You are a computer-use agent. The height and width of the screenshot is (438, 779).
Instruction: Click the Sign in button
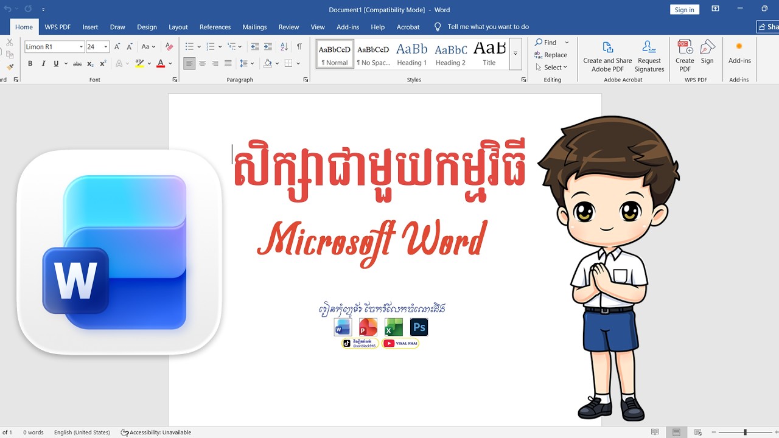tap(685, 10)
